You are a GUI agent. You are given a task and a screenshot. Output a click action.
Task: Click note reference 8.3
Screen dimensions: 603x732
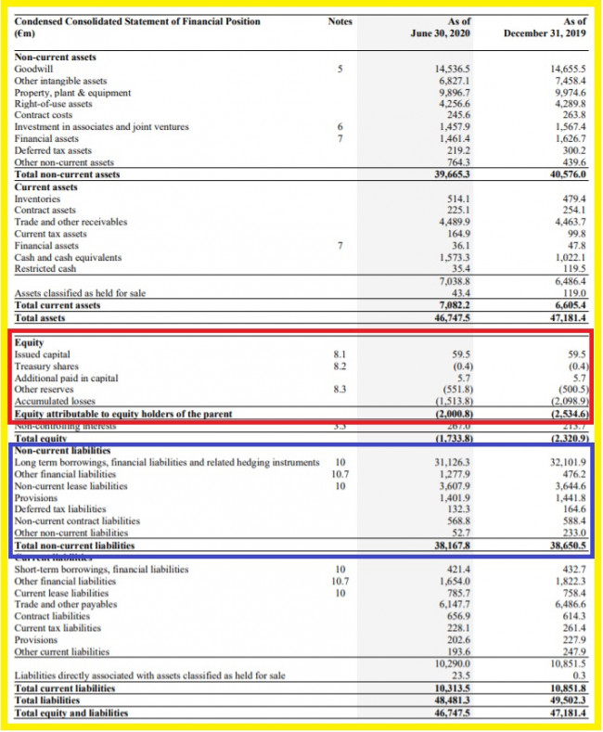click(340, 389)
